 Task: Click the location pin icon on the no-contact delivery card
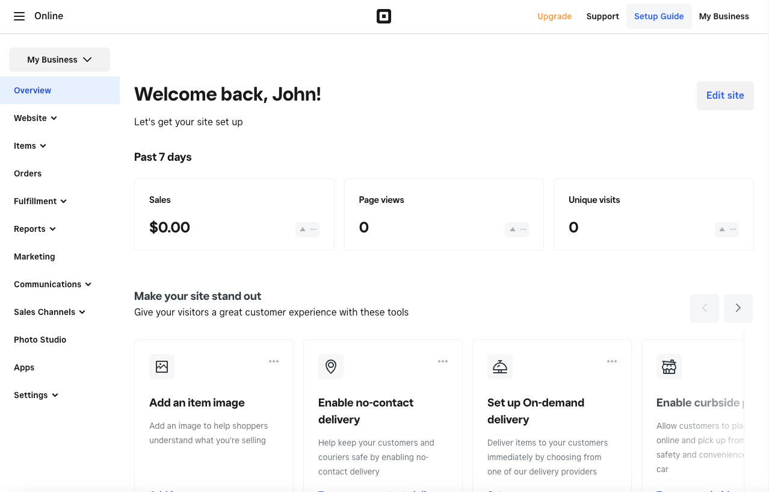(331, 367)
